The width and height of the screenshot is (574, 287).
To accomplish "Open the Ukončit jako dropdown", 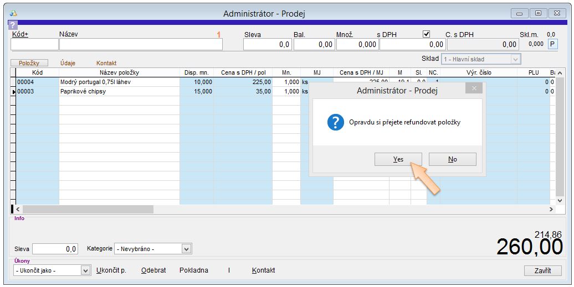I will 85,270.
